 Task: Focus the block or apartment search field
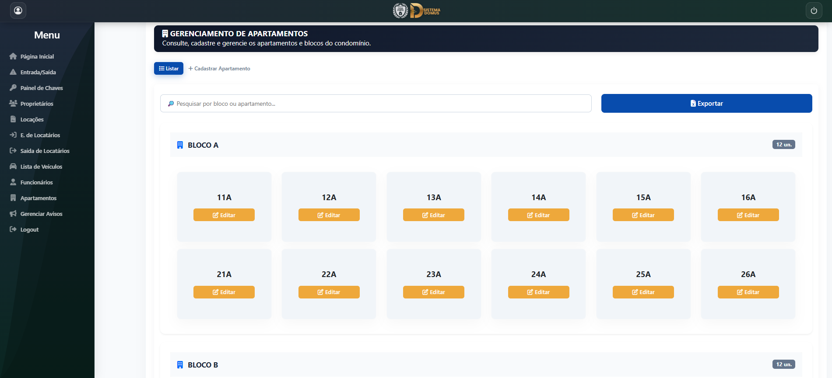coord(376,104)
